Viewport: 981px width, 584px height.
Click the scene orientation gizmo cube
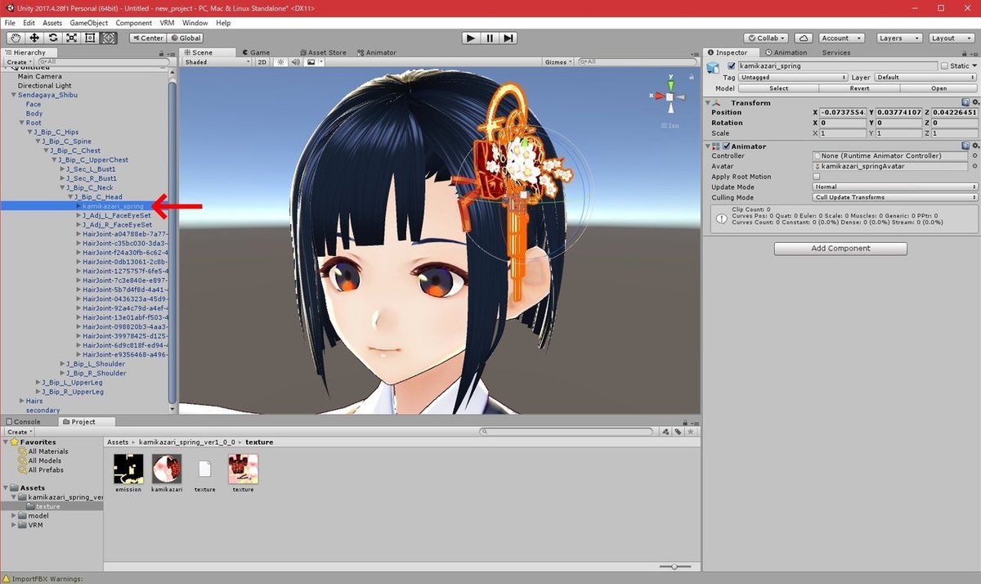(670, 97)
